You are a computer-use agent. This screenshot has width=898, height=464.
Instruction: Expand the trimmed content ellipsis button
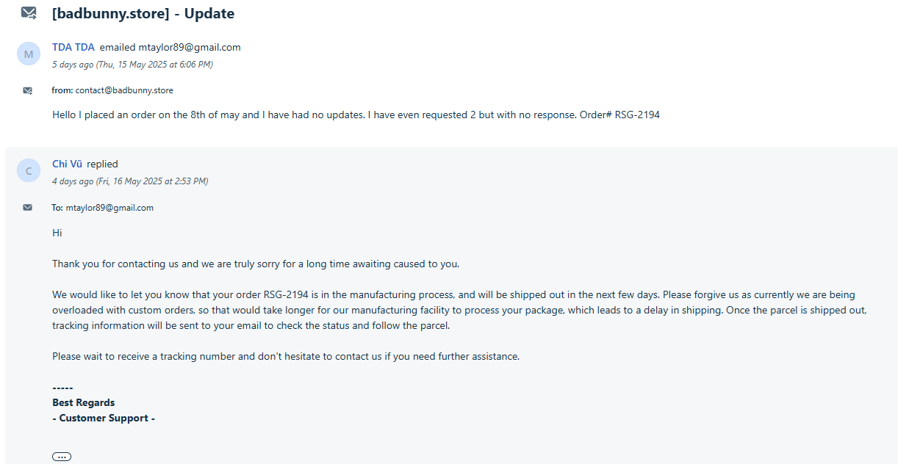[62, 457]
